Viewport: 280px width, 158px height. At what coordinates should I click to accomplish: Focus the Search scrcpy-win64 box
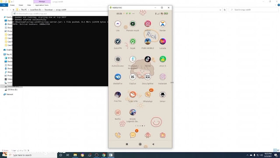[x=253, y=10]
